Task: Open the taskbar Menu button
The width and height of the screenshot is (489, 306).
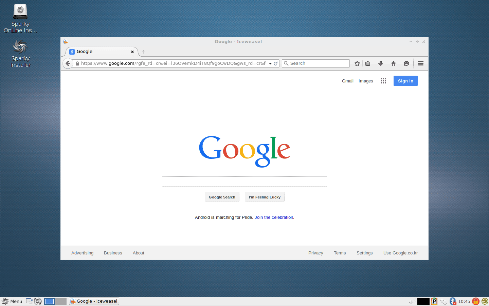Action: pos(12,301)
